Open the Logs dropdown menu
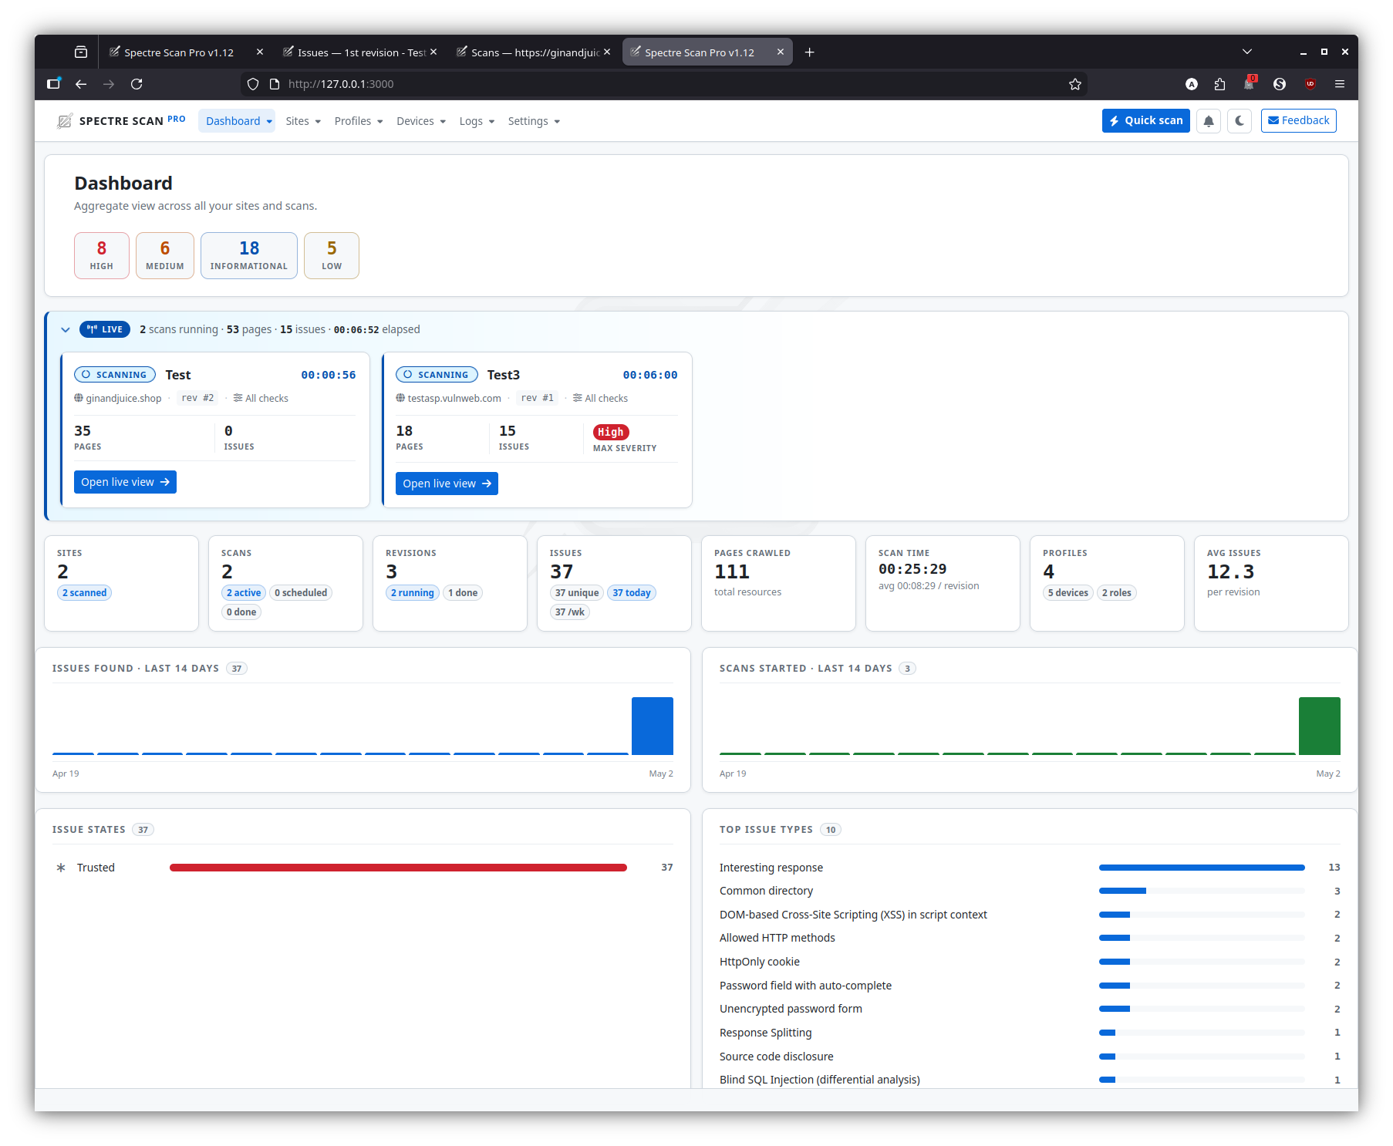Viewport: 1393px width, 1146px height. (477, 121)
